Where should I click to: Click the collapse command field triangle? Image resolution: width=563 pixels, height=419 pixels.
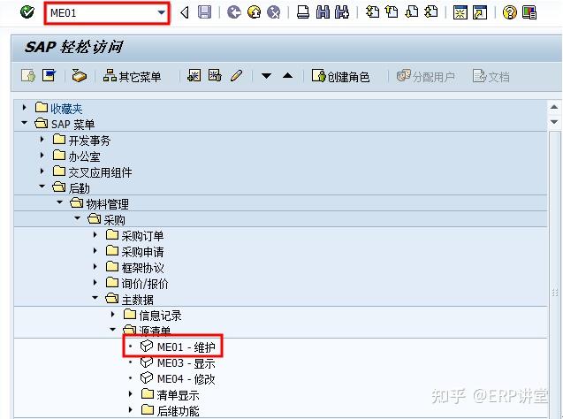[x=185, y=13]
